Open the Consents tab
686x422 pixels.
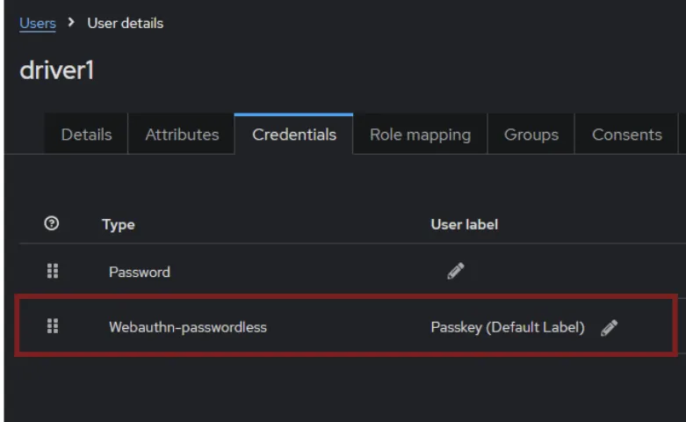pyautogui.click(x=626, y=135)
